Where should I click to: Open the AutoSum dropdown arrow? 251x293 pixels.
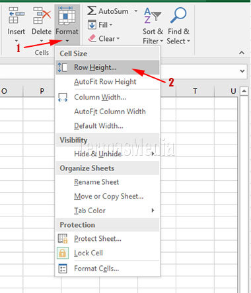(136, 11)
